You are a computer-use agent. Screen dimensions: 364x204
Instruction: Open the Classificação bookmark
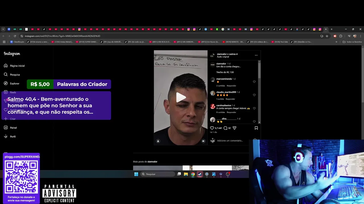[x=17, y=42]
